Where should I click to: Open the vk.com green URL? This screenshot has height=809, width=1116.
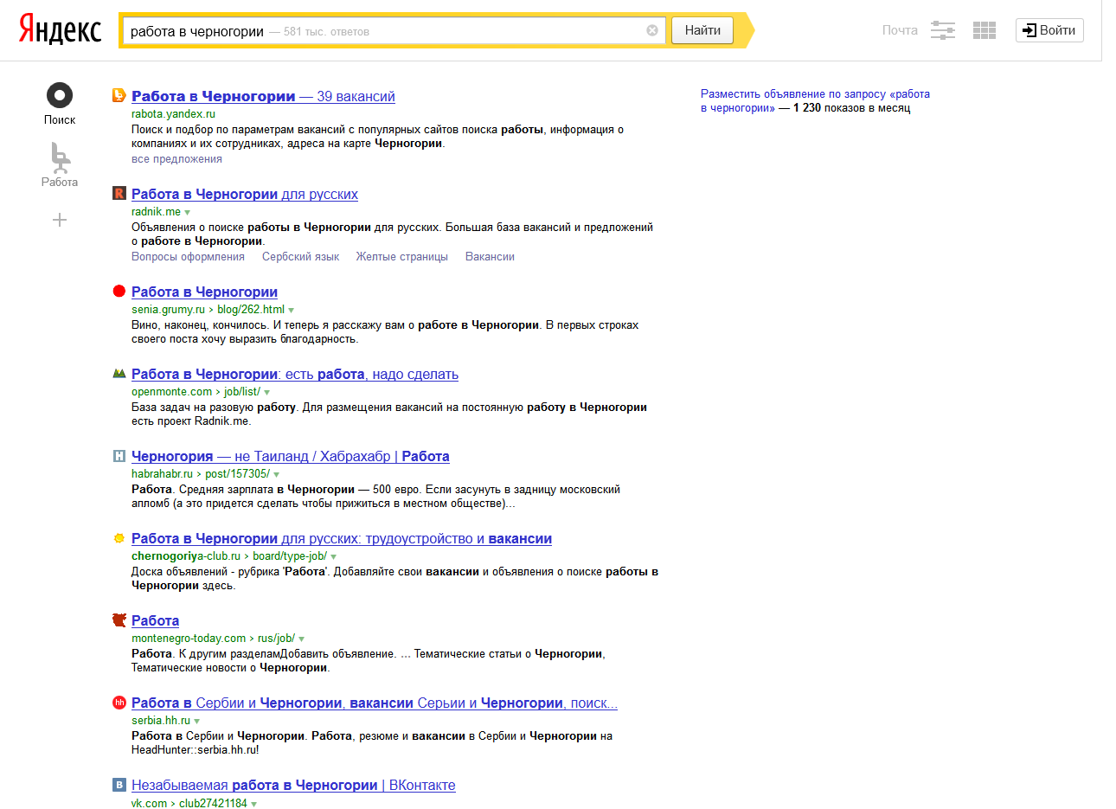pyautogui.click(x=149, y=804)
